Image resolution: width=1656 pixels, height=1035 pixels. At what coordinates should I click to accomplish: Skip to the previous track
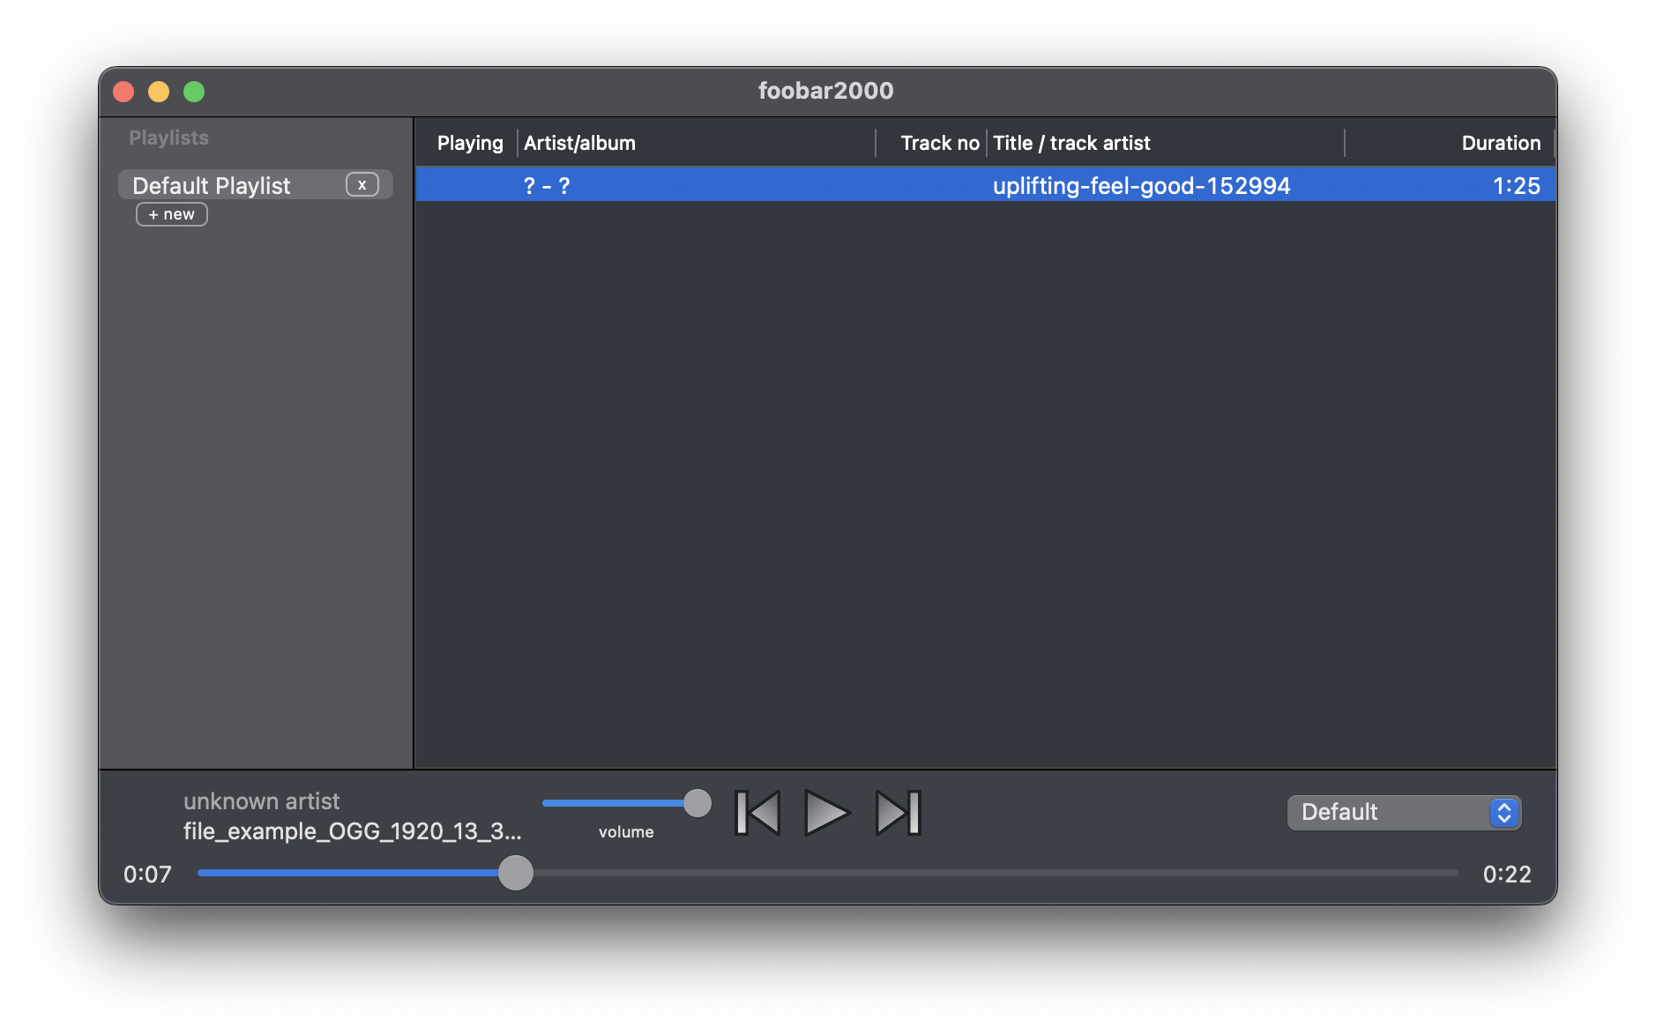click(757, 812)
